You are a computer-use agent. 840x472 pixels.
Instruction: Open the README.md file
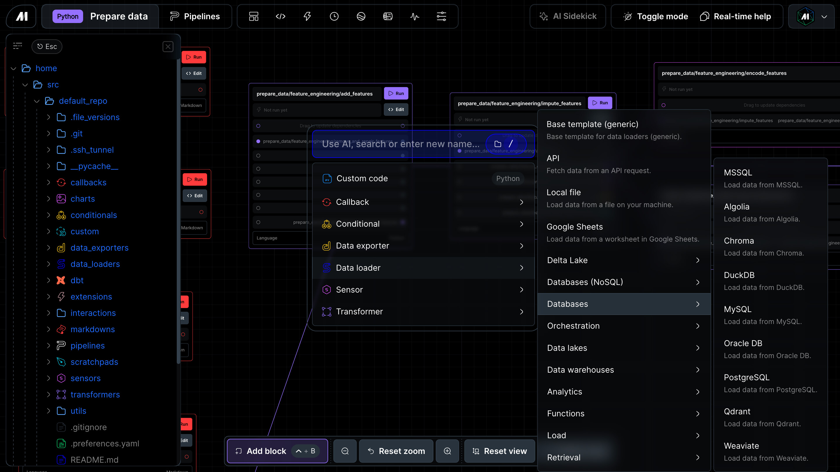(94, 460)
